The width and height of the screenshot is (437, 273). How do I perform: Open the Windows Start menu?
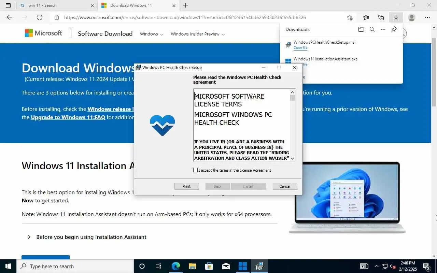pos(8,266)
